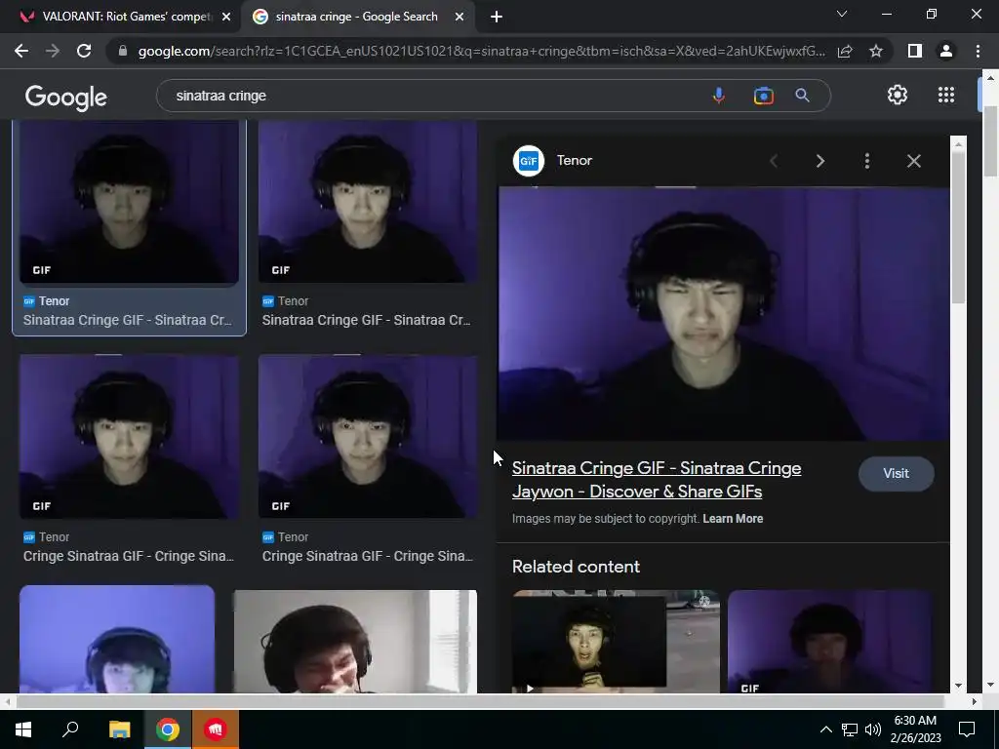Viewport: 999px width, 749px height.
Task: Open first Sinatraa Cringe GIF thumbnail
Action: 130,202
